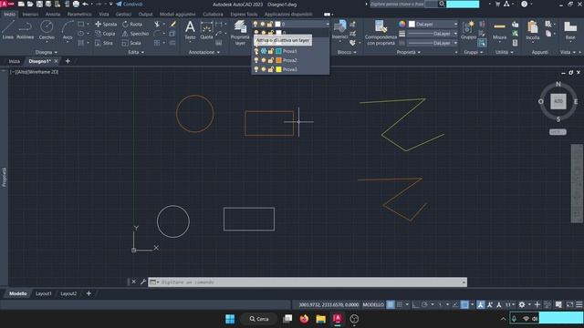Select the Quota dimension tool

[x=206, y=30]
